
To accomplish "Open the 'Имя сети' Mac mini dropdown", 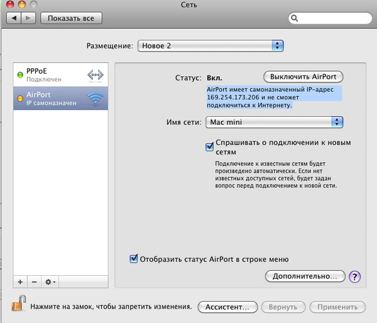I will click(274, 122).
